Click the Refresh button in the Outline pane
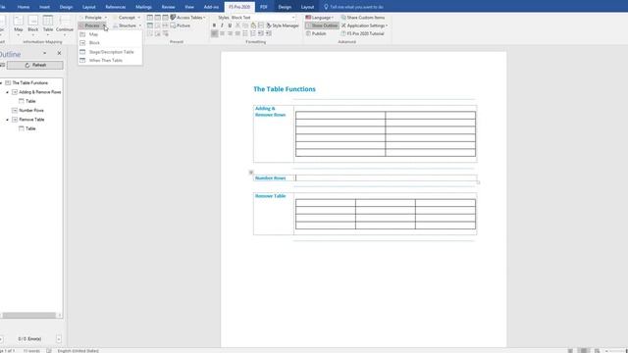The width and height of the screenshot is (628, 353). (x=35, y=65)
